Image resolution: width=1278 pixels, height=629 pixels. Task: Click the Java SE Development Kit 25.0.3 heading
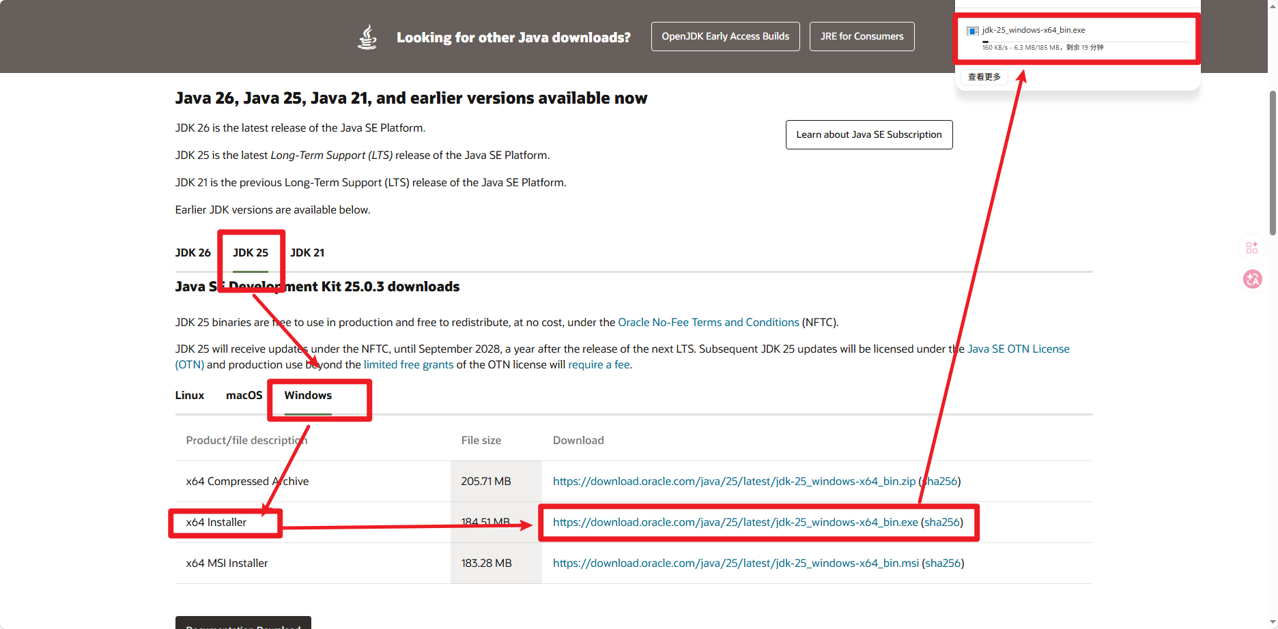(317, 287)
